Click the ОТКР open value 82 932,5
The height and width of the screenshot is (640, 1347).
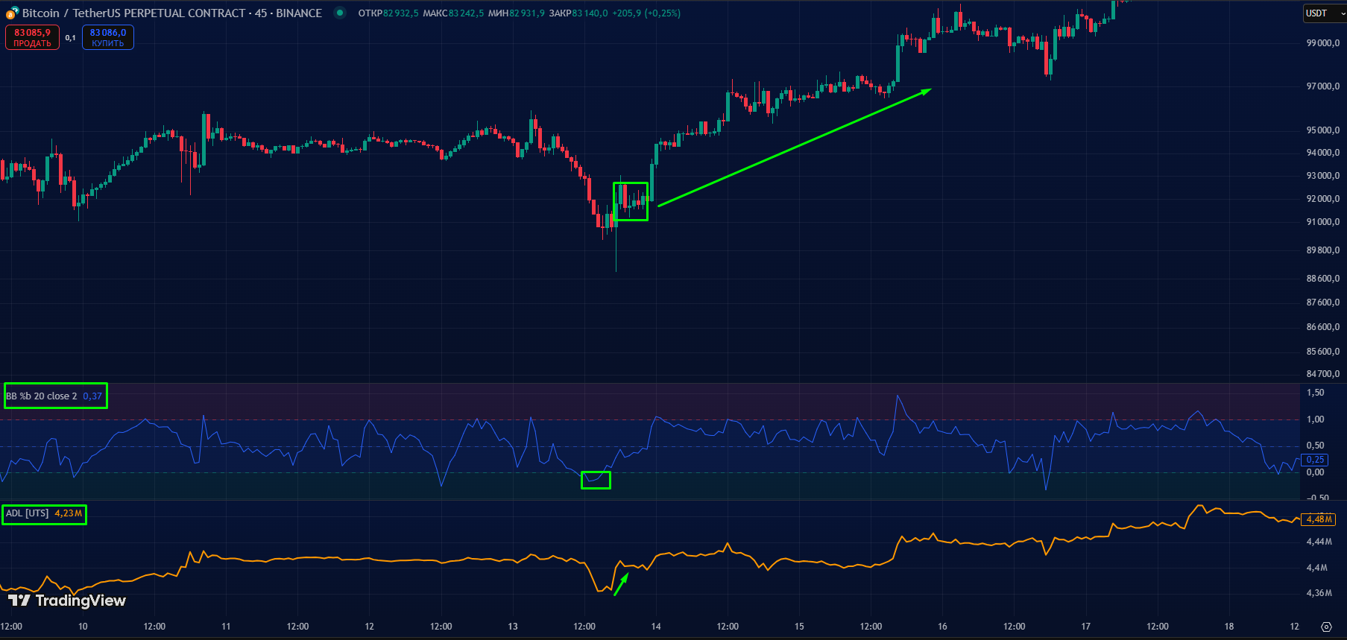[x=401, y=13]
